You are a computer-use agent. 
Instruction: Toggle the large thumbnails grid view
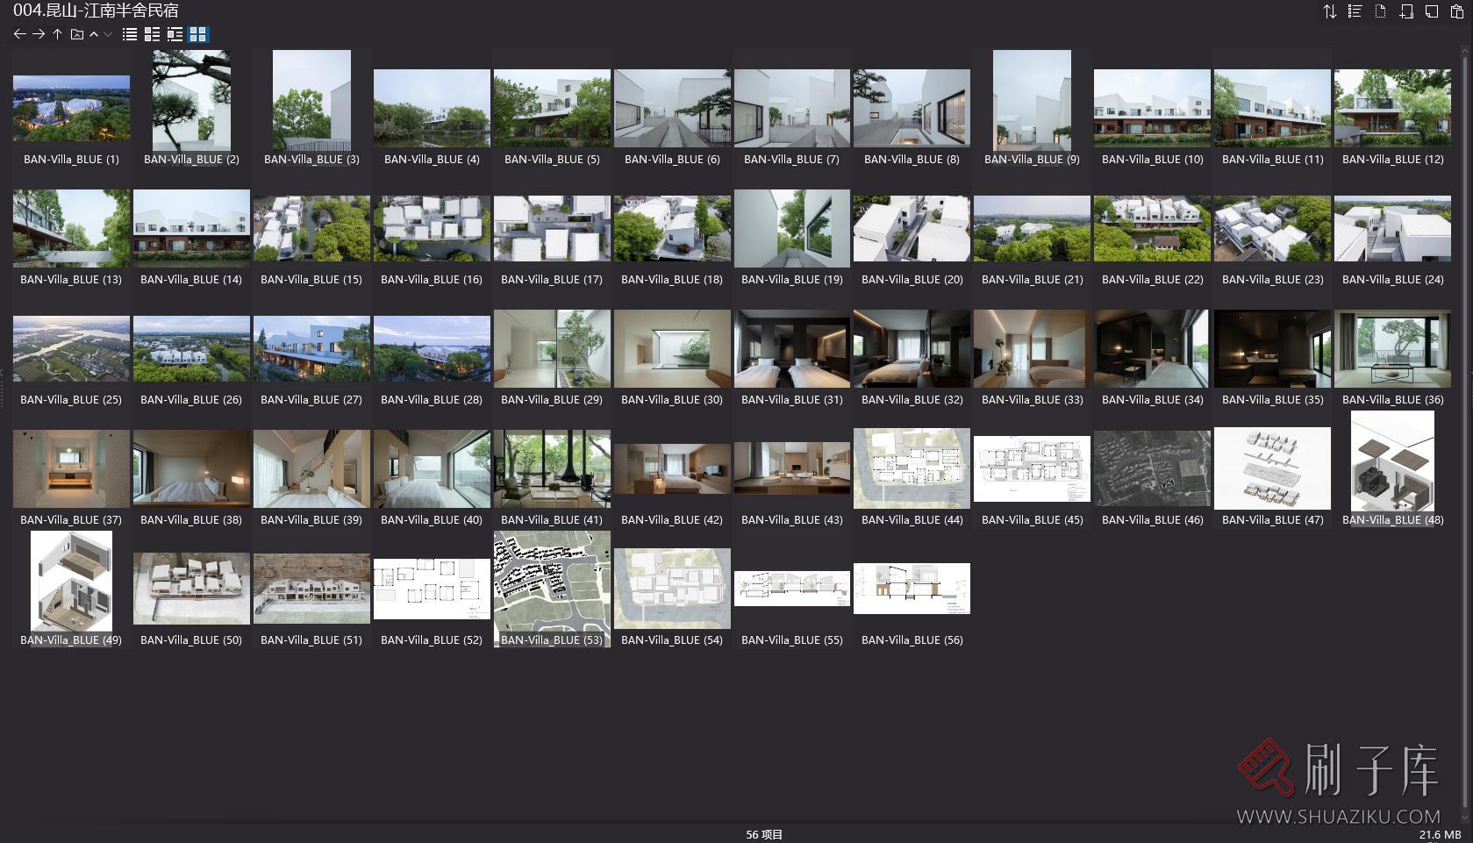198,34
